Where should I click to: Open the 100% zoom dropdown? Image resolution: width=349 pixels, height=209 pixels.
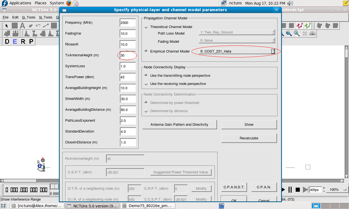[x=338, y=190]
